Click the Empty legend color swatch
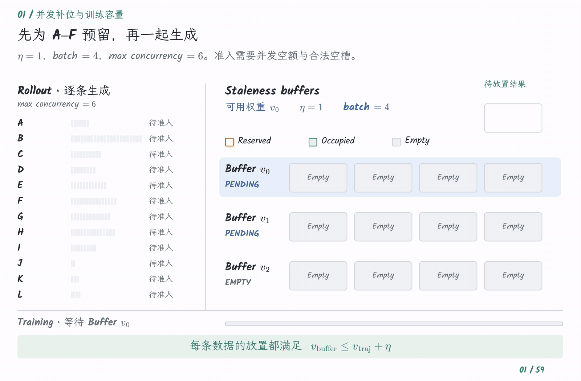This screenshot has width=581, height=381. [397, 142]
